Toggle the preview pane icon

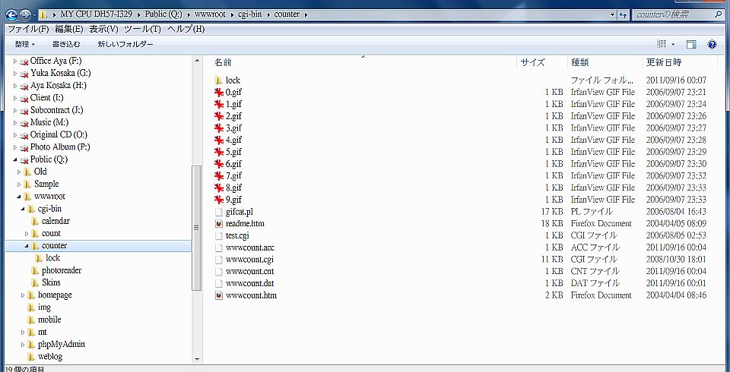(x=690, y=45)
